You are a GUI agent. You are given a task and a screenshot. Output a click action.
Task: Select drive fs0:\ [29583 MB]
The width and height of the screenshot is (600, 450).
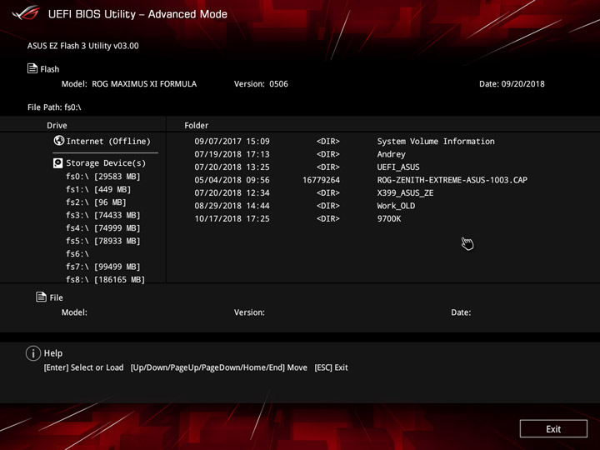[103, 177]
